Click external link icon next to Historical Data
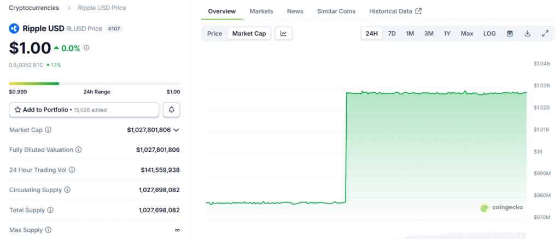This screenshot has height=239, width=560. coord(418,11)
